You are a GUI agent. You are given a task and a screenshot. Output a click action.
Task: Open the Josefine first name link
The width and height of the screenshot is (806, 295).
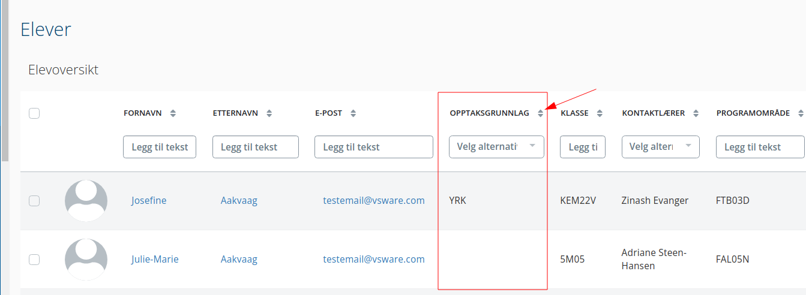pos(149,201)
